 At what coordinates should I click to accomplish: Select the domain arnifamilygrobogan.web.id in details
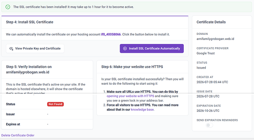coord(215,39)
